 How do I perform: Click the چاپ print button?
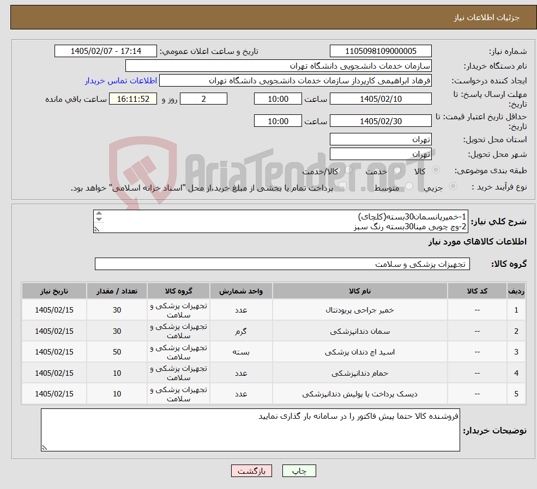tap(299, 471)
